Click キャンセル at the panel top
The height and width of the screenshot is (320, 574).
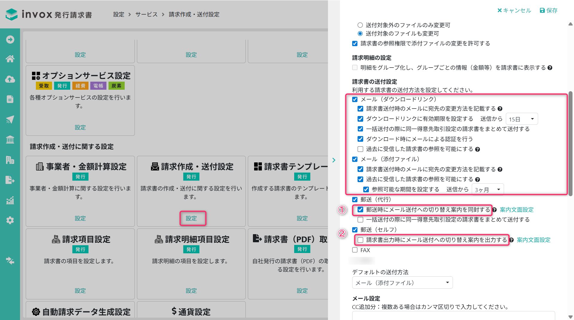pyautogui.click(x=514, y=10)
